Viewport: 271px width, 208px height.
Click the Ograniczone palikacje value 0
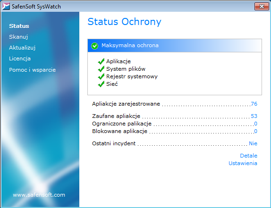[x=255, y=124]
